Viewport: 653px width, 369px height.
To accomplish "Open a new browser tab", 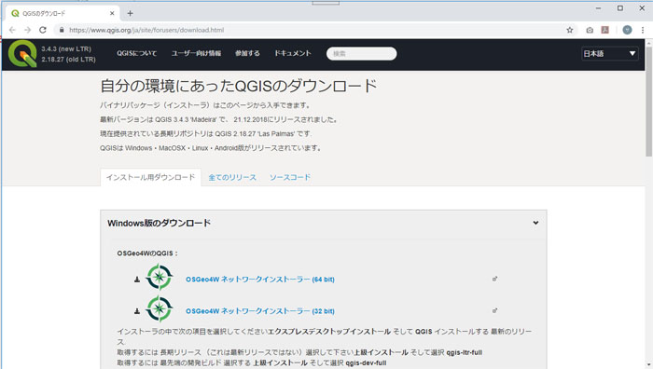I will coord(130,13).
